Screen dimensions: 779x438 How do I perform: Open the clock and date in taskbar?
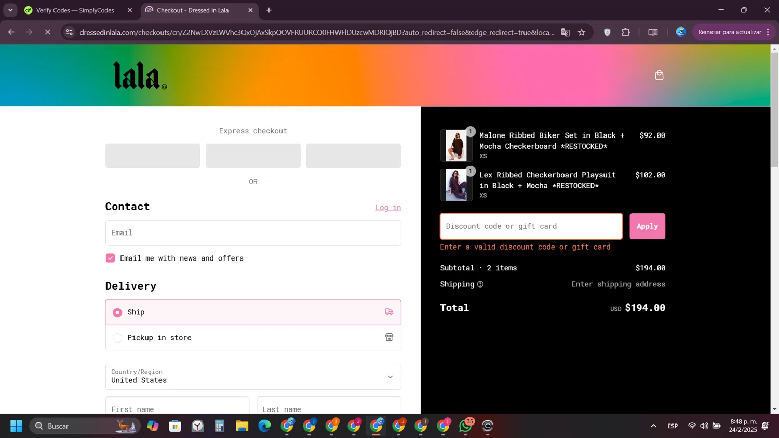coord(743,426)
